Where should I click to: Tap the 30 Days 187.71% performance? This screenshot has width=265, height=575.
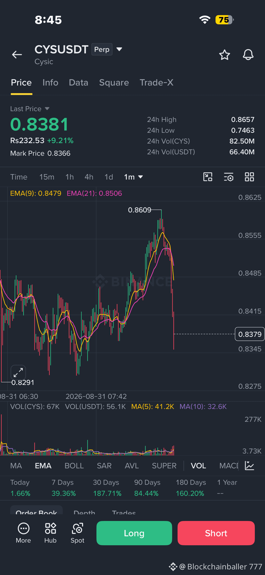click(x=107, y=488)
